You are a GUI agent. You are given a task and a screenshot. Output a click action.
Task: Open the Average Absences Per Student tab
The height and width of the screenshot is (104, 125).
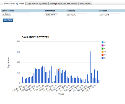click(63, 4)
